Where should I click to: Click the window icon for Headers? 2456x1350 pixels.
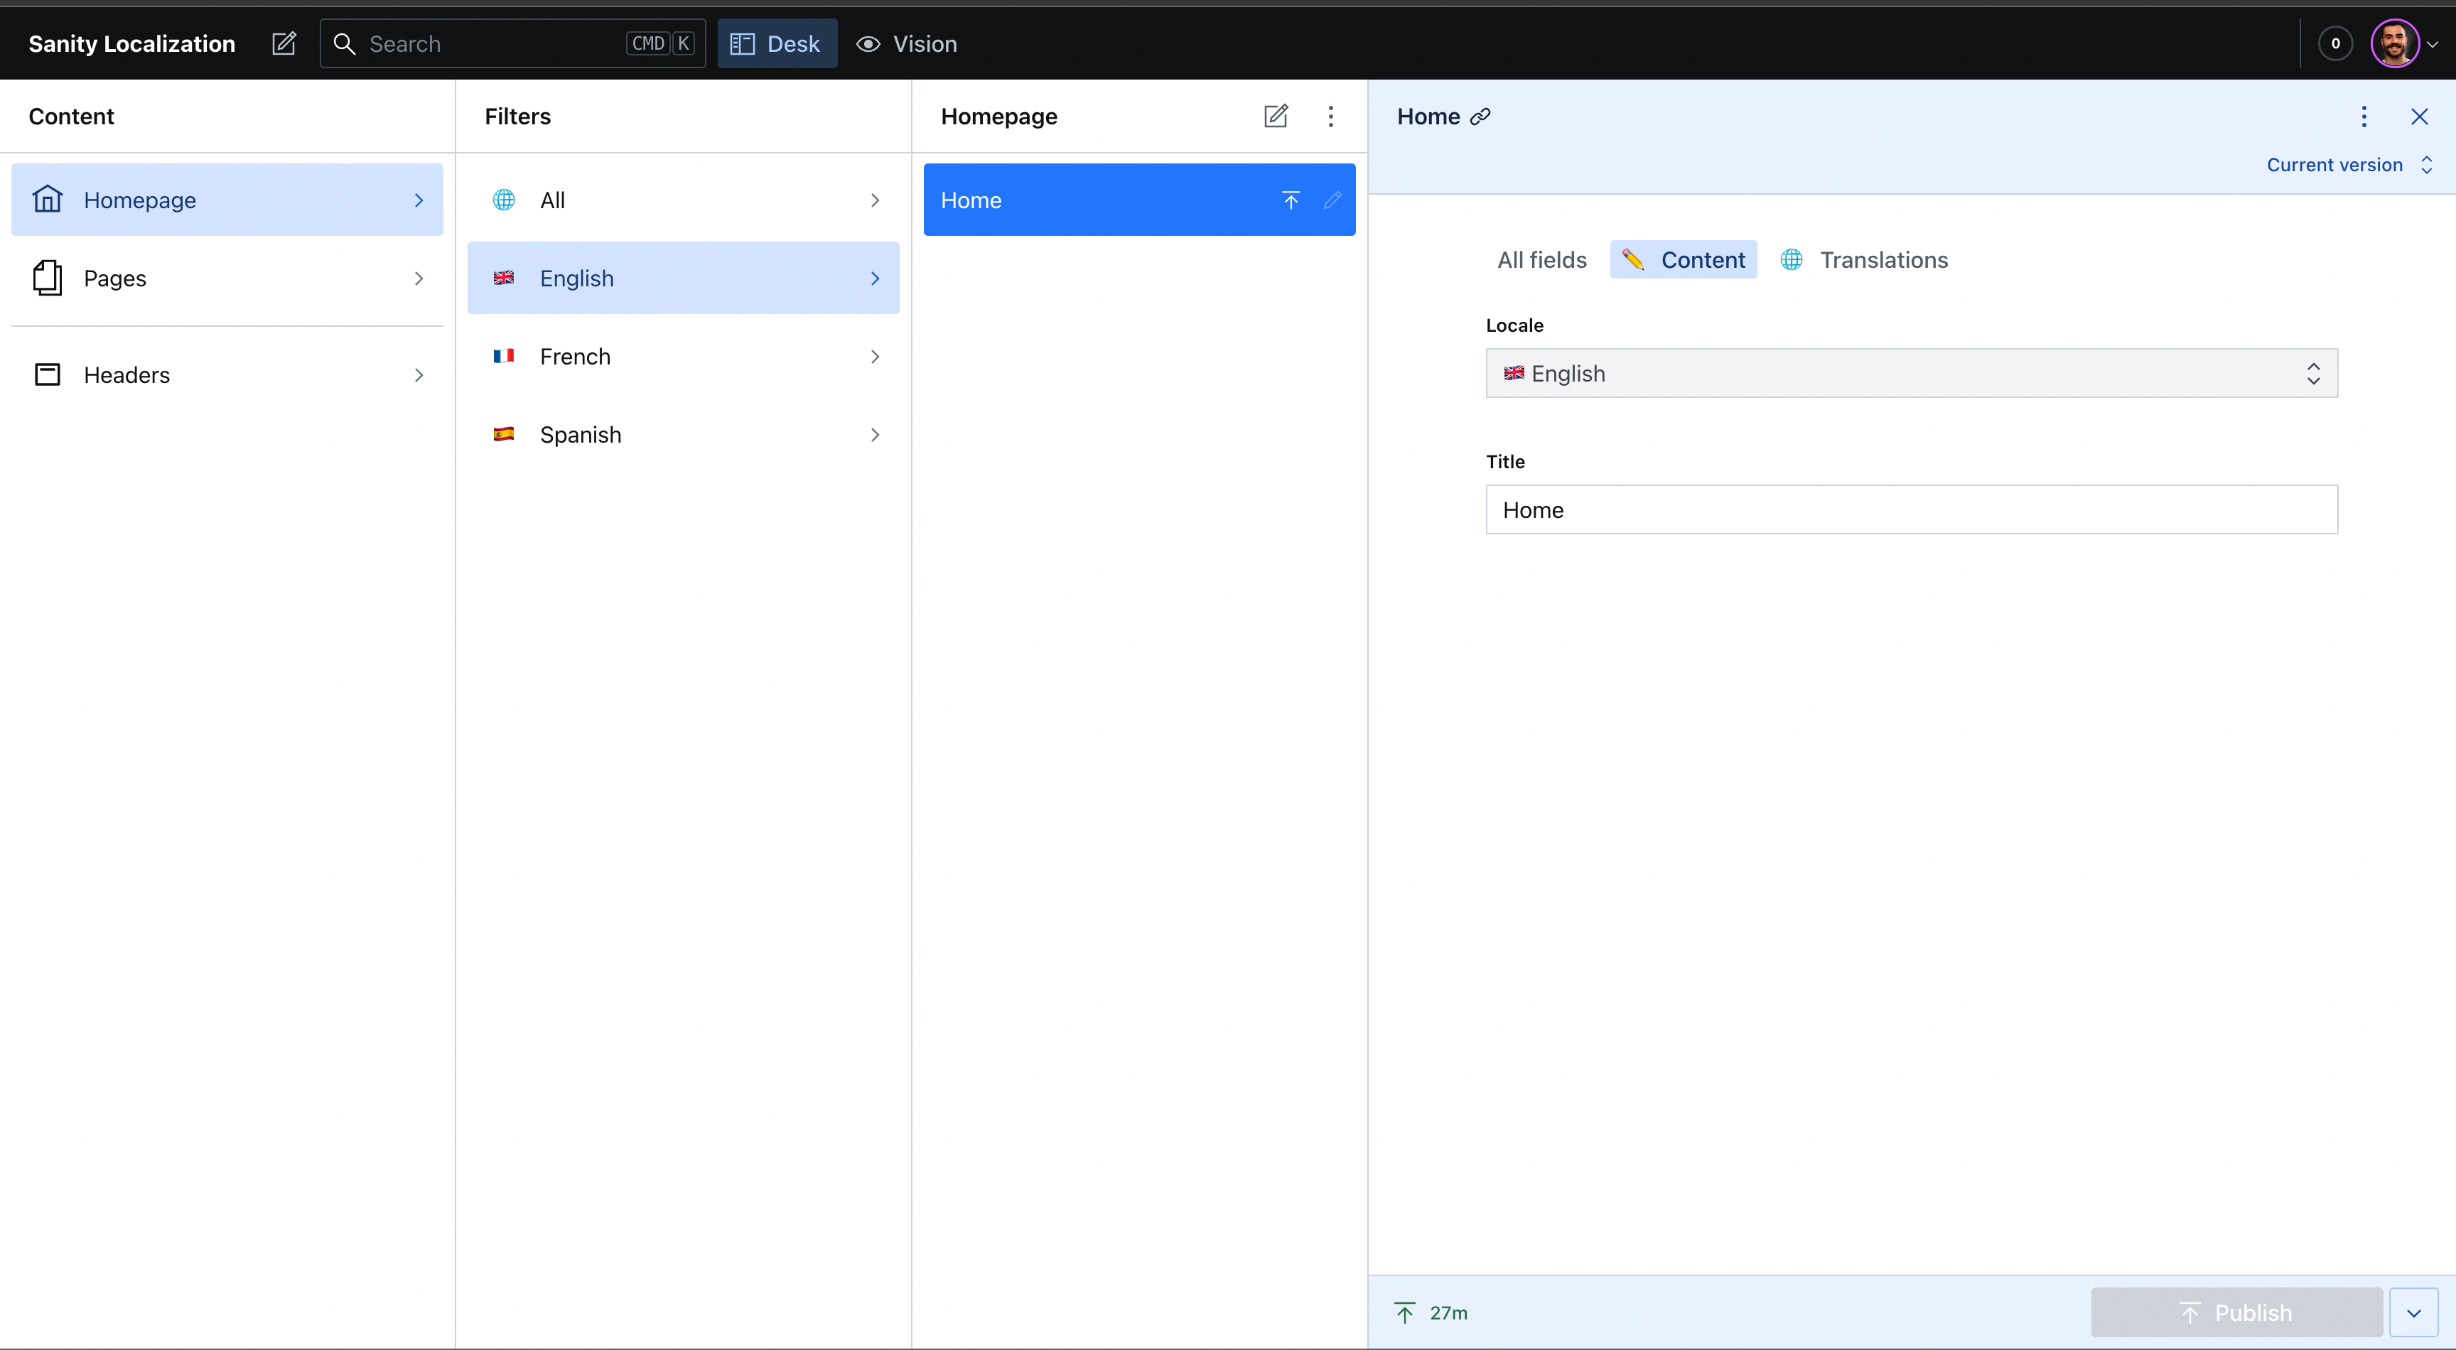pos(48,374)
